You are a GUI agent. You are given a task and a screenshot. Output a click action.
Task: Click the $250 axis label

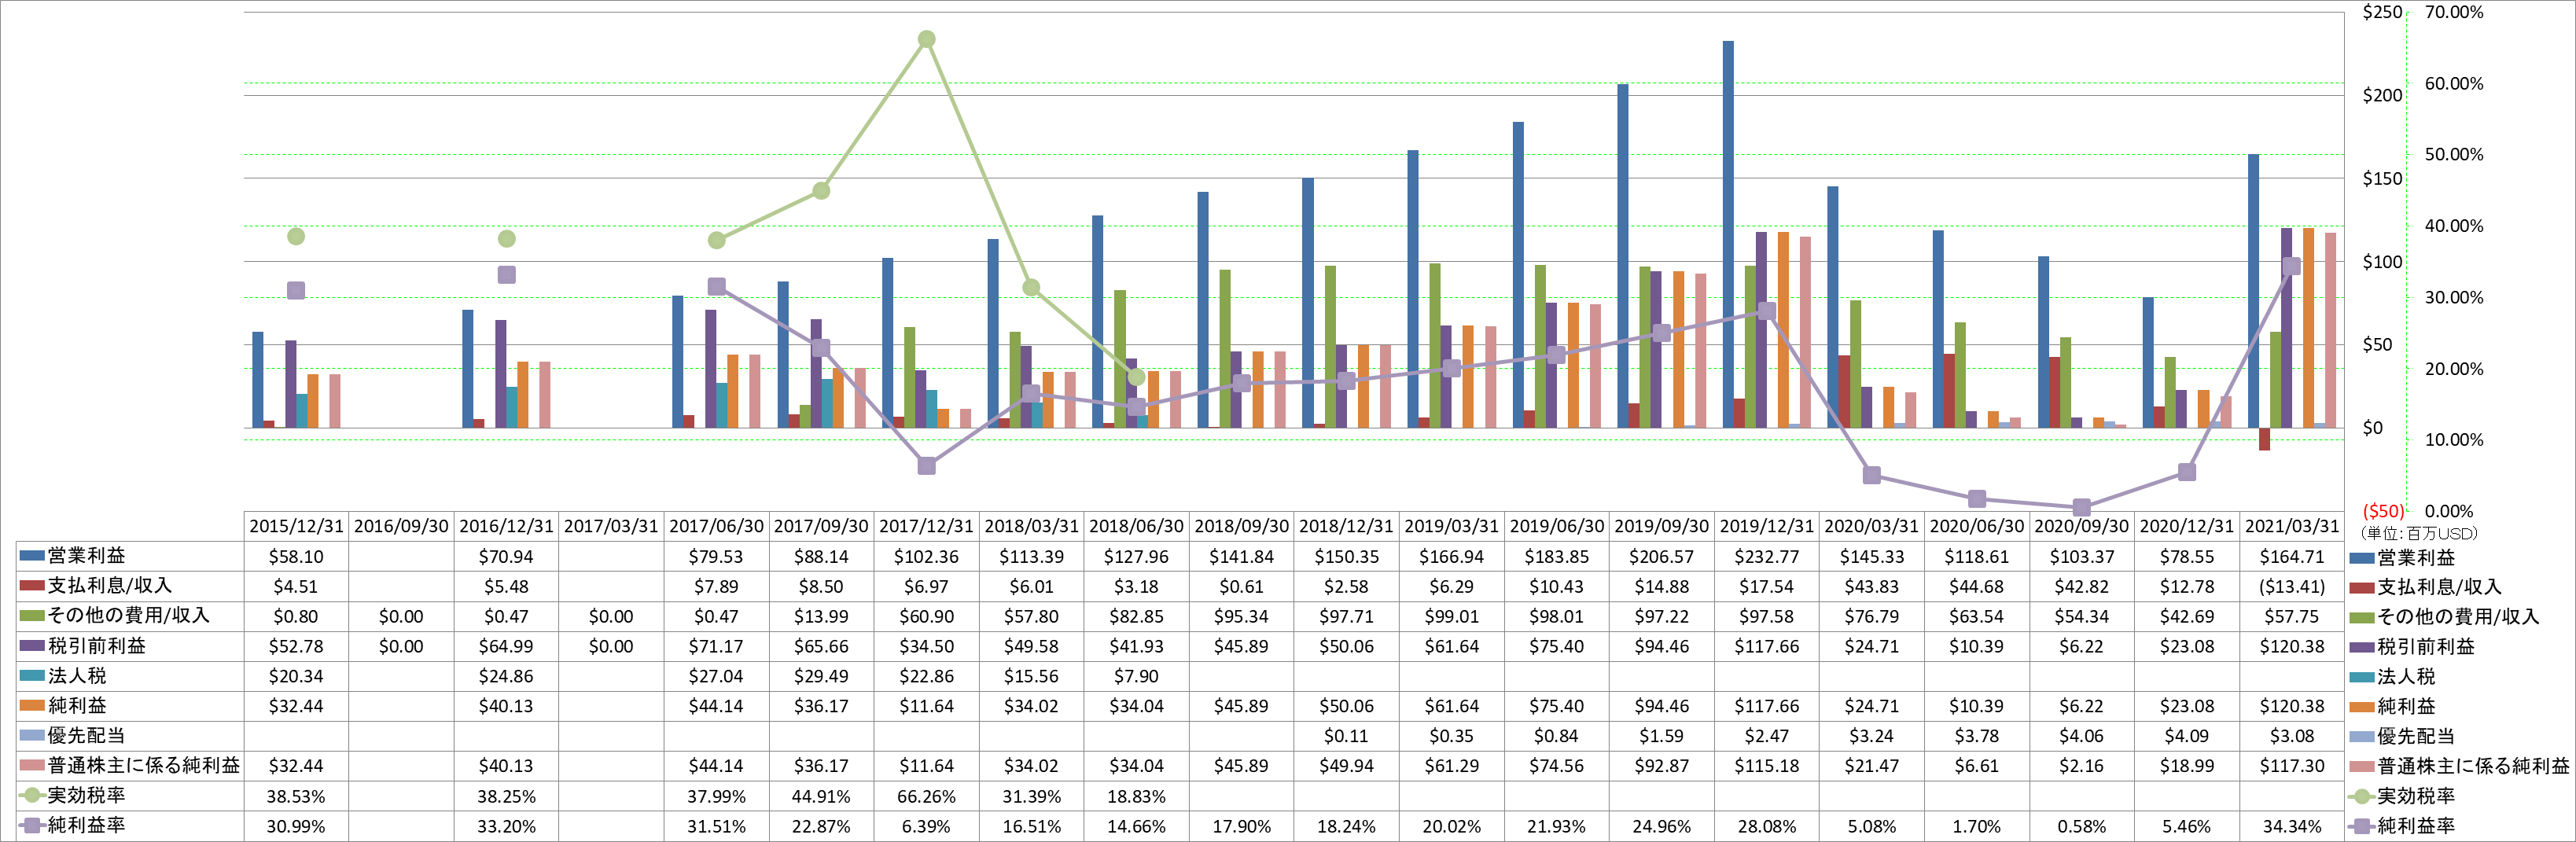tap(2382, 12)
